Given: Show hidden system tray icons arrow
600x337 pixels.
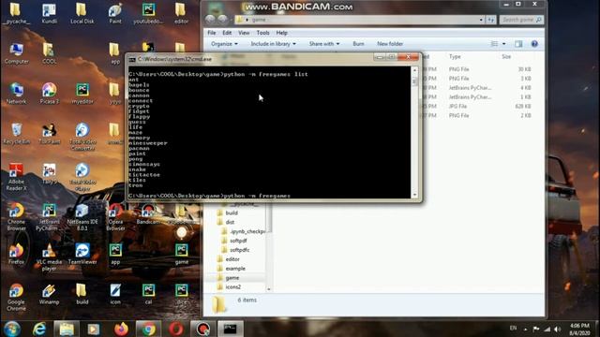Looking at the screenshot, I should click(x=525, y=329).
